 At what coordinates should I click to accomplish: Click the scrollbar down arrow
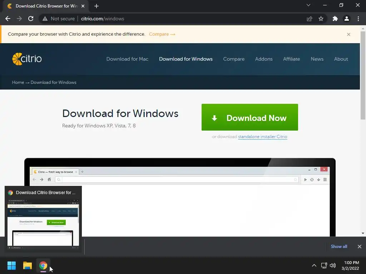pos(363,233)
